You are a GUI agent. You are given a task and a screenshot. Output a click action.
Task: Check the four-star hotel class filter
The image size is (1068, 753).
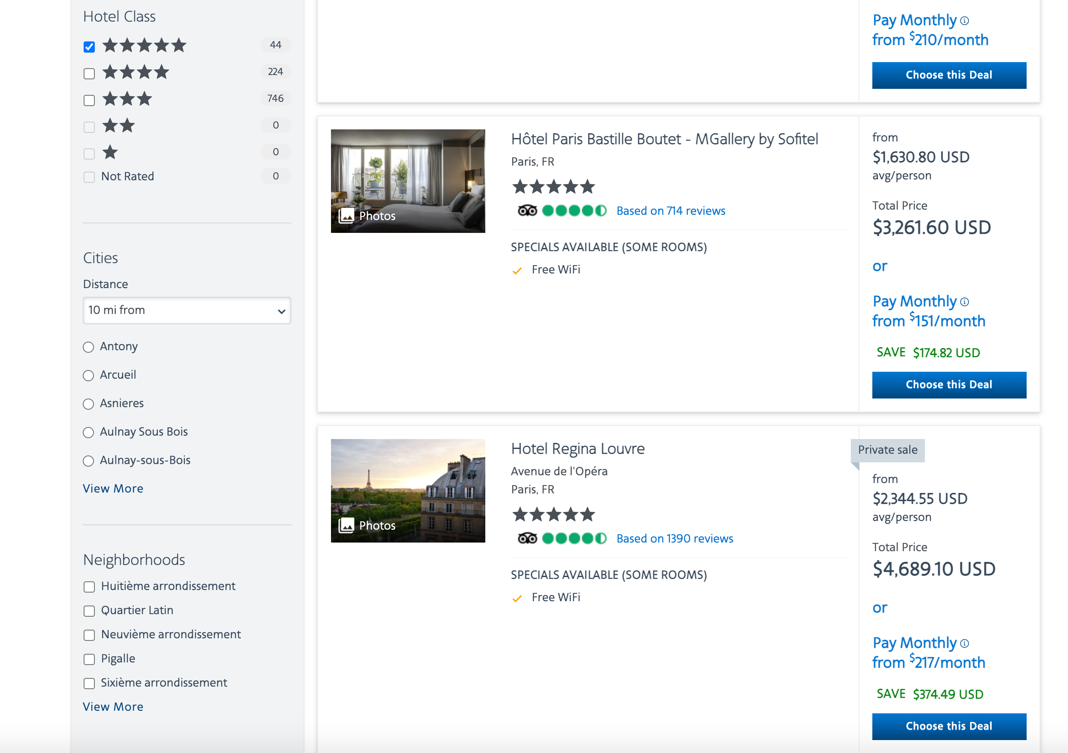89,73
